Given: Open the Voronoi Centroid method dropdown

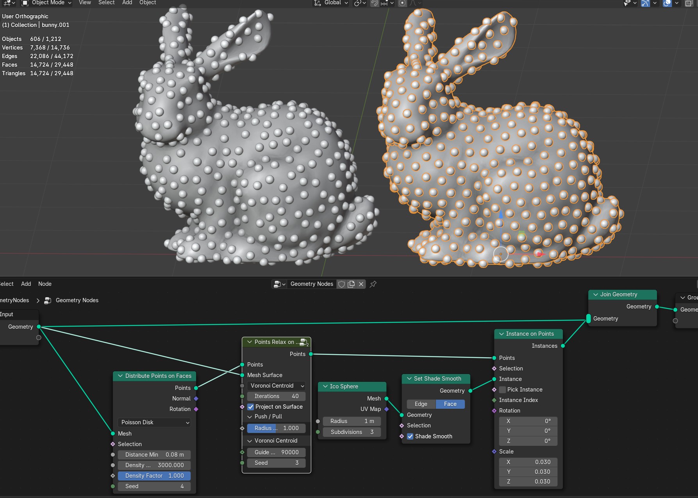Looking at the screenshot, I should click(277, 386).
